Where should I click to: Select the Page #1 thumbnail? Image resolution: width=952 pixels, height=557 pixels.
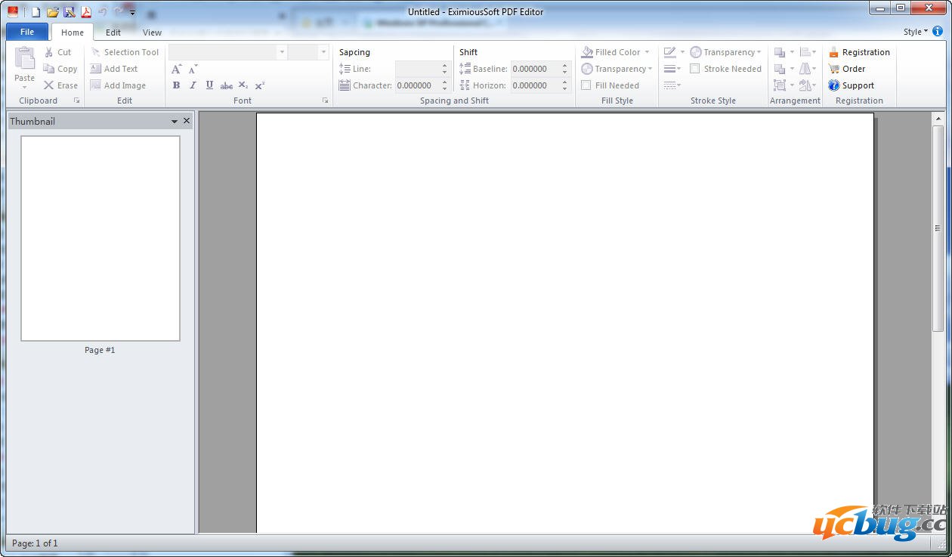(100, 239)
